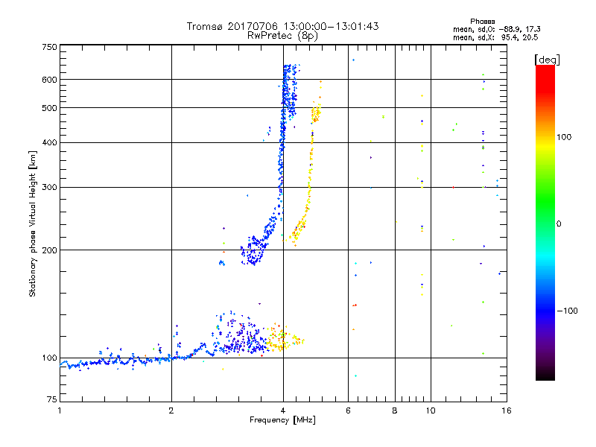The width and height of the screenshot is (596, 447).
Task: Click the 'mean, sd,X: 95.4, 20.5' statistics line
Action: click(x=495, y=37)
